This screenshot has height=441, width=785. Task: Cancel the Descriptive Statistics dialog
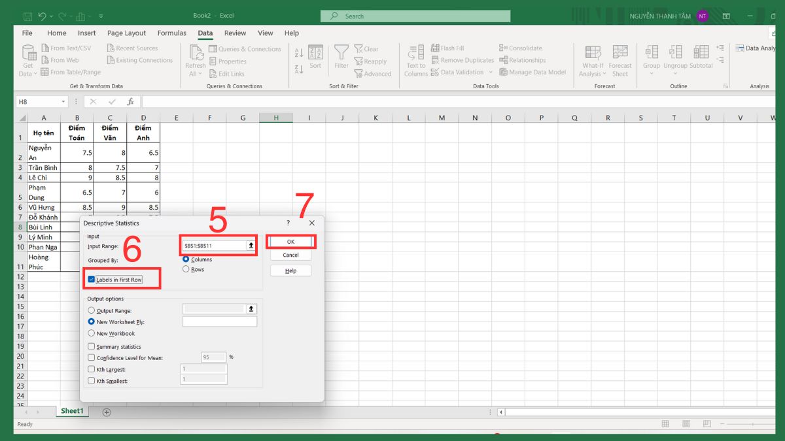click(291, 255)
